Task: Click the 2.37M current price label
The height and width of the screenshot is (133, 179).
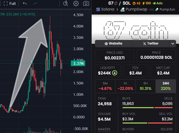Action: tap(78, 63)
